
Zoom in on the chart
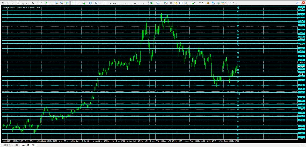57,3
